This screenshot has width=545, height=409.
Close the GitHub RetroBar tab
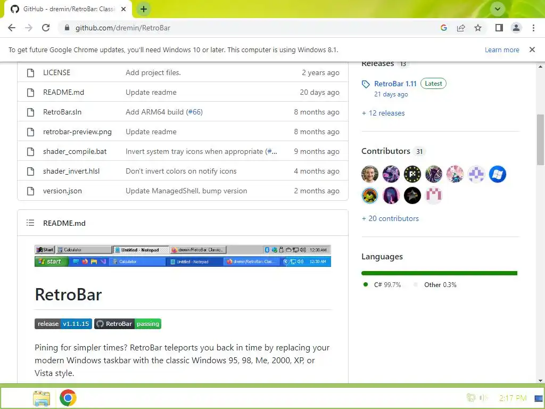pos(123,9)
